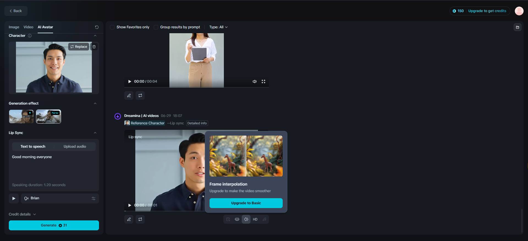Click Speaking duration: 1.20 seconds text
This screenshot has height=241, width=528.
(39, 185)
